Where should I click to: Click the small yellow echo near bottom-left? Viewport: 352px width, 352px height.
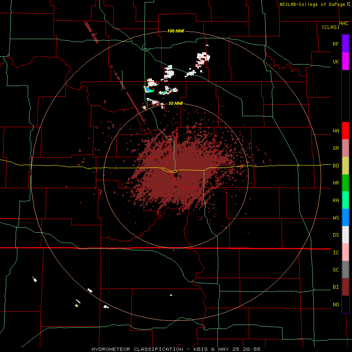[x=77, y=305]
